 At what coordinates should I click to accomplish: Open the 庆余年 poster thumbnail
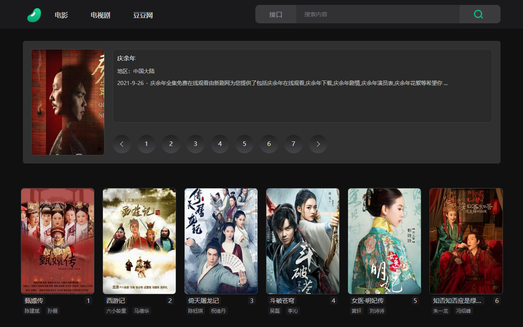[x=68, y=102]
